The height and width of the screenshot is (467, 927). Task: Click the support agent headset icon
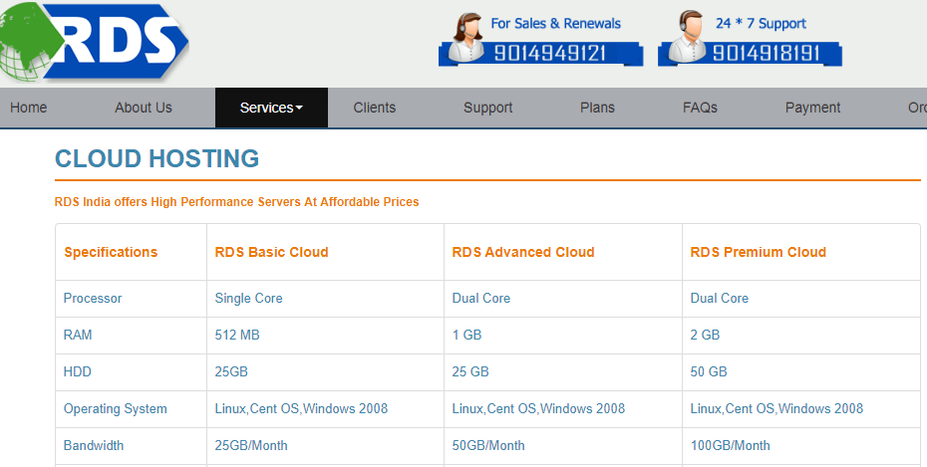(687, 36)
